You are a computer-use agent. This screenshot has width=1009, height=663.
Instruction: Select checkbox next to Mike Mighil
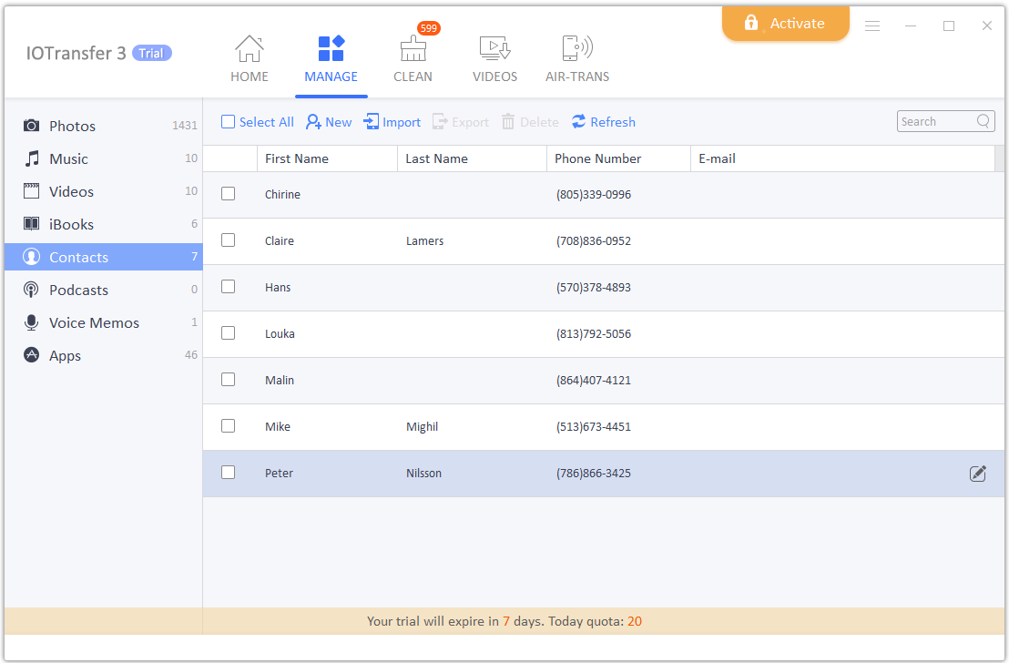(229, 426)
